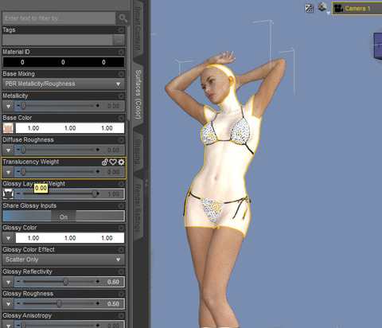Click the Tags text field
This screenshot has height=328, width=382.
[x=57, y=41]
